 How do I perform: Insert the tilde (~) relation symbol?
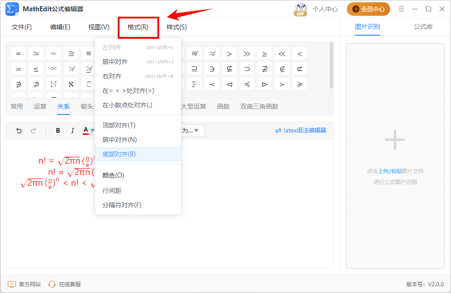tap(54, 54)
